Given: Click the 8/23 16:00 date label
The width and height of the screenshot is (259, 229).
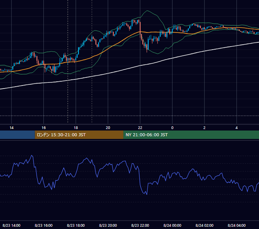Looking at the screenshot, I should [x=43, y=225].
